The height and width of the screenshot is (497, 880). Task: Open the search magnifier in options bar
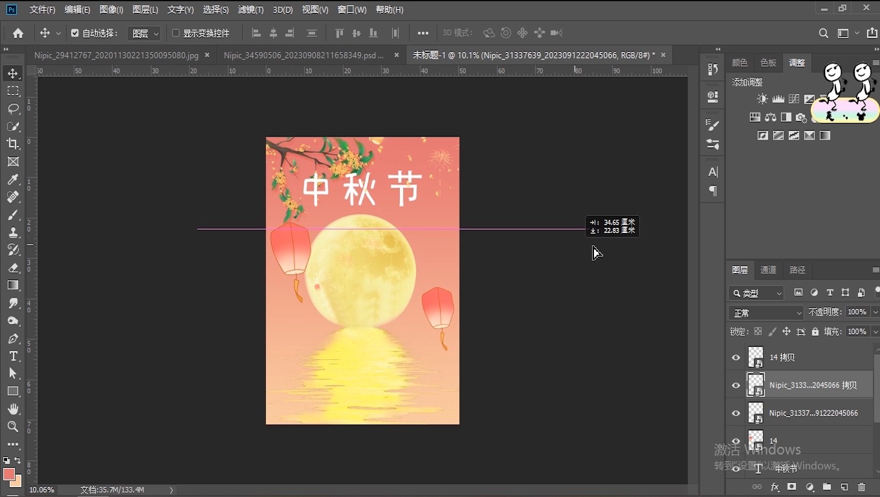pos(823,33)
